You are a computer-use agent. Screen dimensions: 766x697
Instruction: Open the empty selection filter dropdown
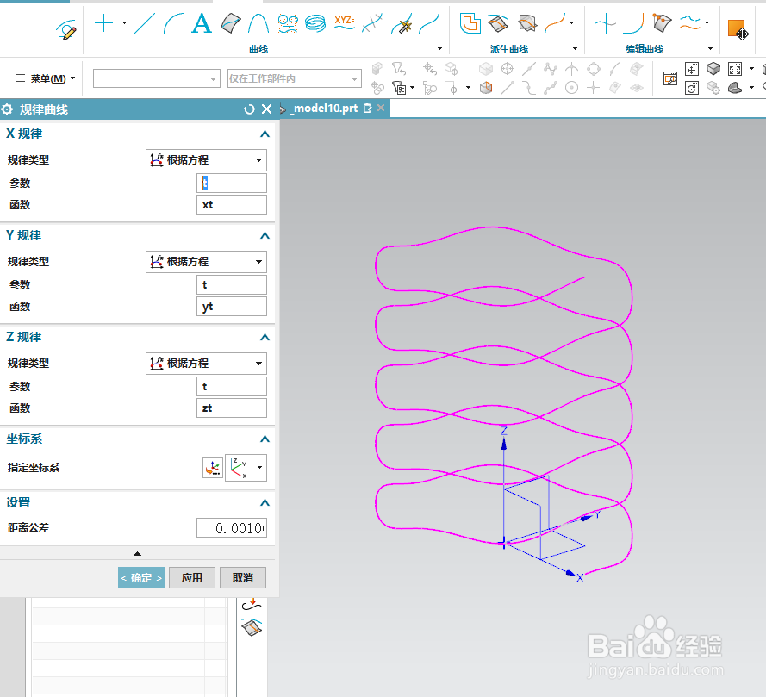coord(156,78)
